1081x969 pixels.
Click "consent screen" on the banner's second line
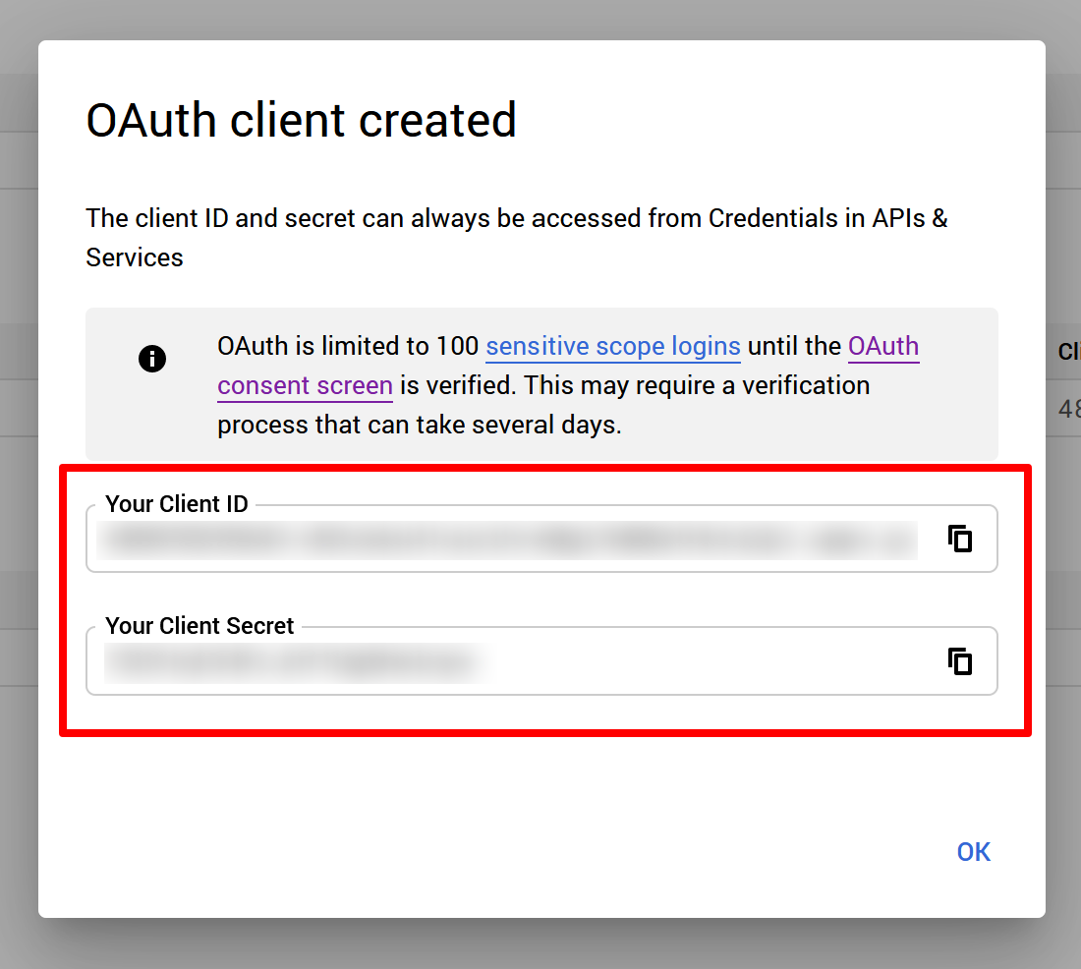click(x=305, y=386)
